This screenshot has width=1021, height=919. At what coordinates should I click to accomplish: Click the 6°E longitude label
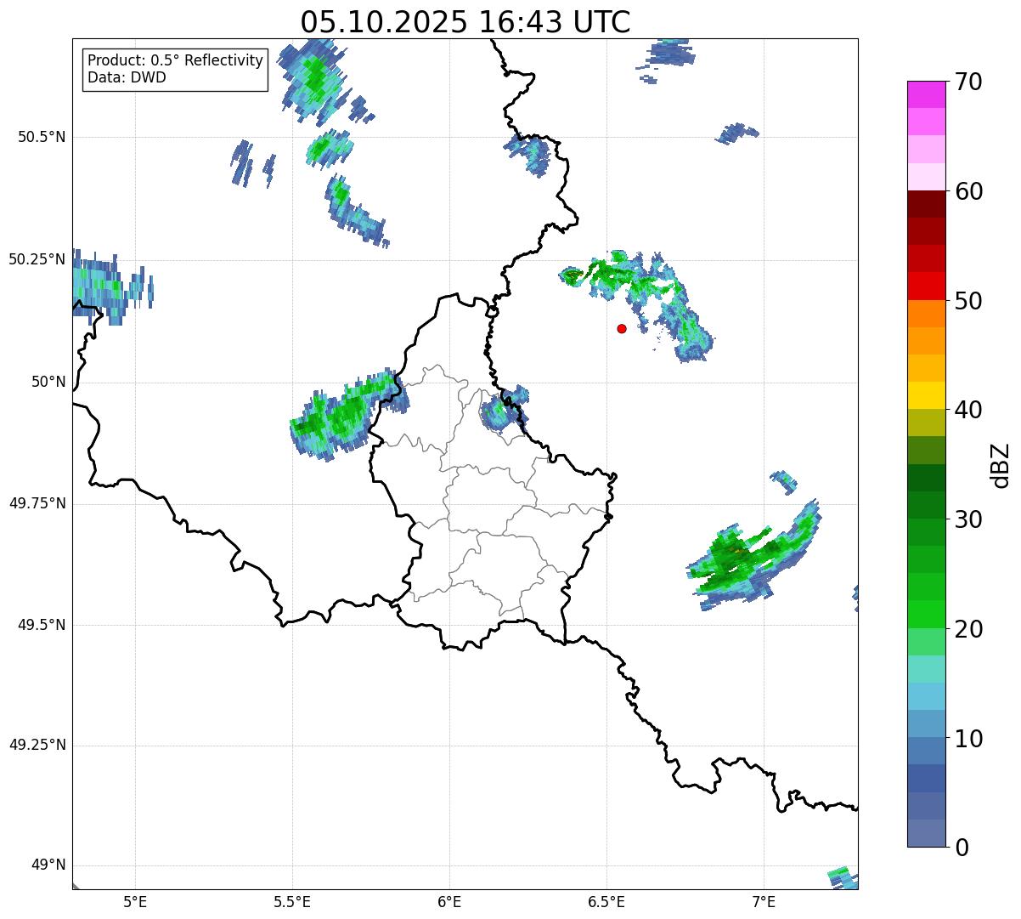(x=449, y=902)
